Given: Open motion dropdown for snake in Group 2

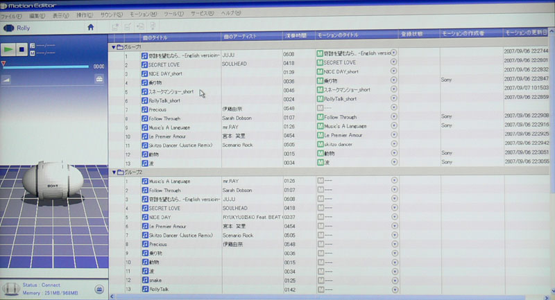Looking at the screenshot, I should tap(395, 281).
